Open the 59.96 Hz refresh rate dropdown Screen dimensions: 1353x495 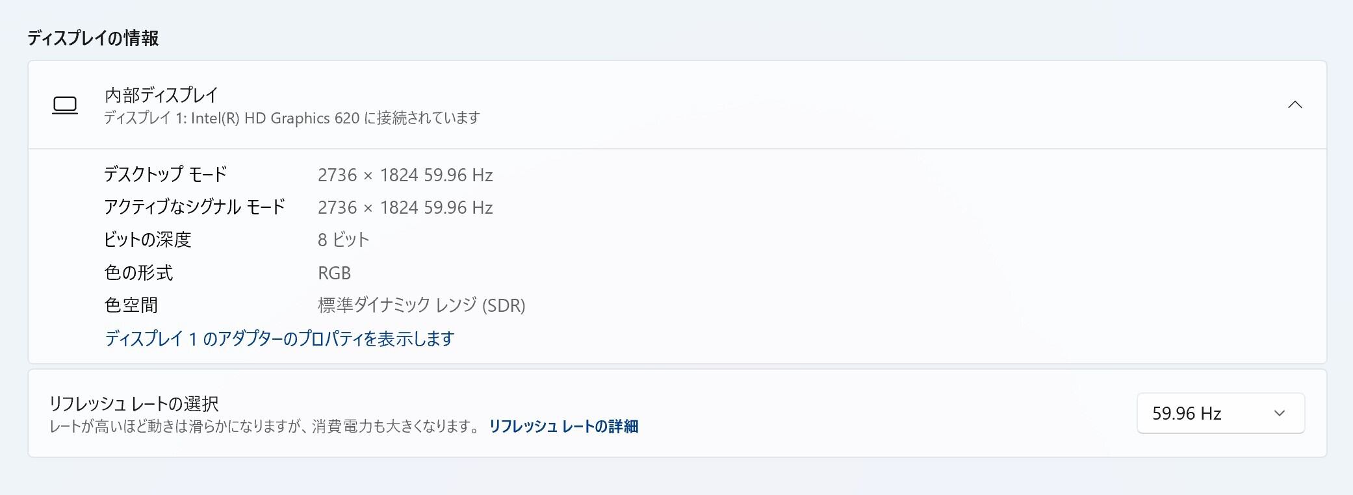point(1220,413)
